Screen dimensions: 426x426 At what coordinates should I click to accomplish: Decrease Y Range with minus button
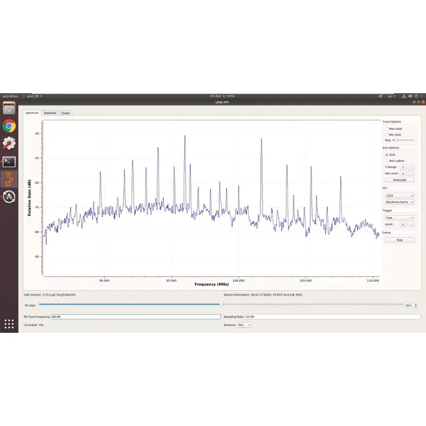[x=411, y=167]
